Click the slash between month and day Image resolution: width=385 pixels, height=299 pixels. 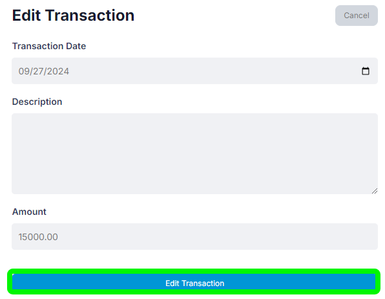32,71
